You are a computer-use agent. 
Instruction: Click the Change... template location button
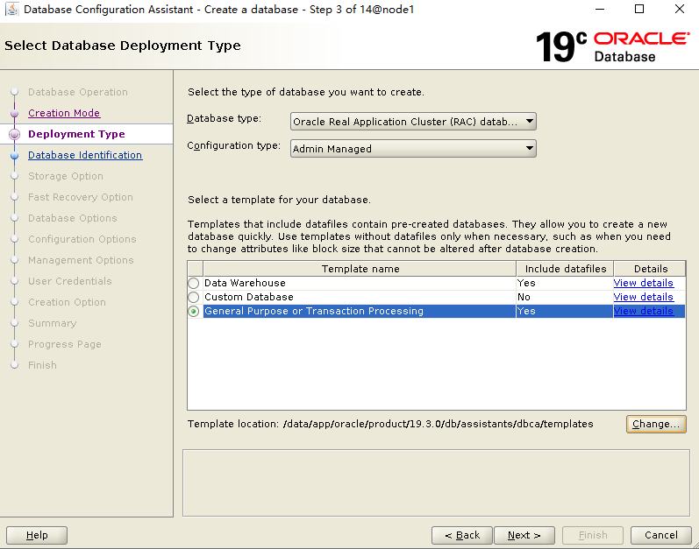(x=656, y=424)
